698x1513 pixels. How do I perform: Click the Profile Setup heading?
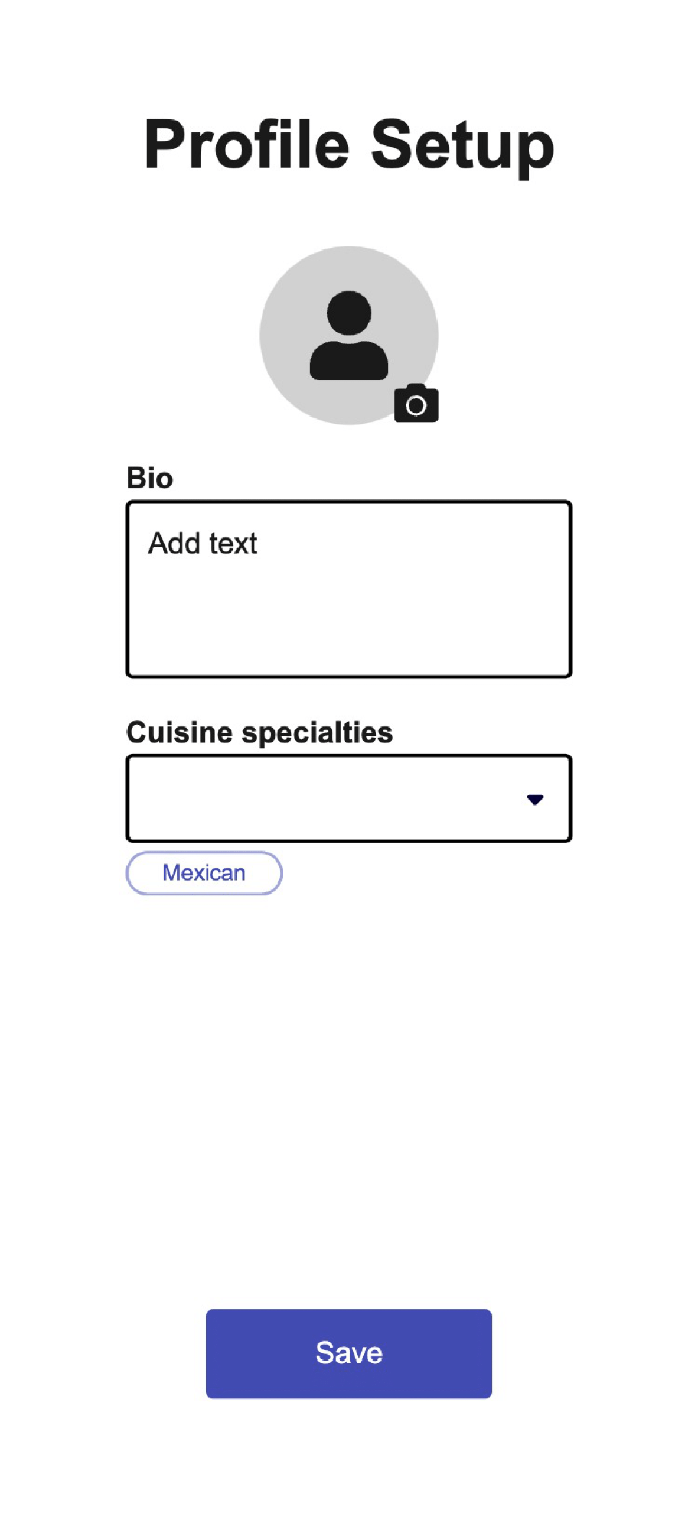pyautogui.click(x=348, y=145)
